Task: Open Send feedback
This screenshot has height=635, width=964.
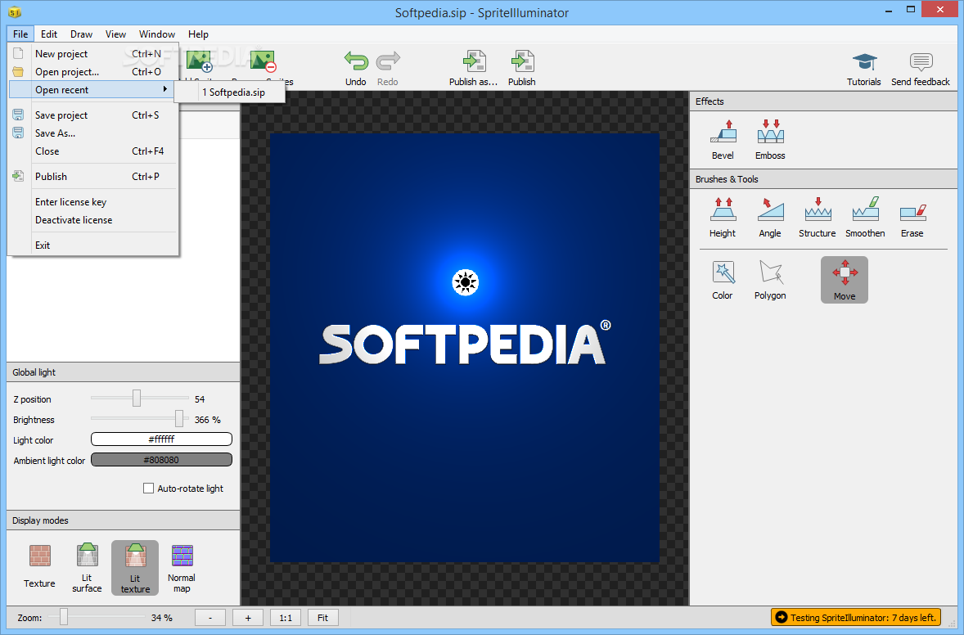Action: coord(921,68)
